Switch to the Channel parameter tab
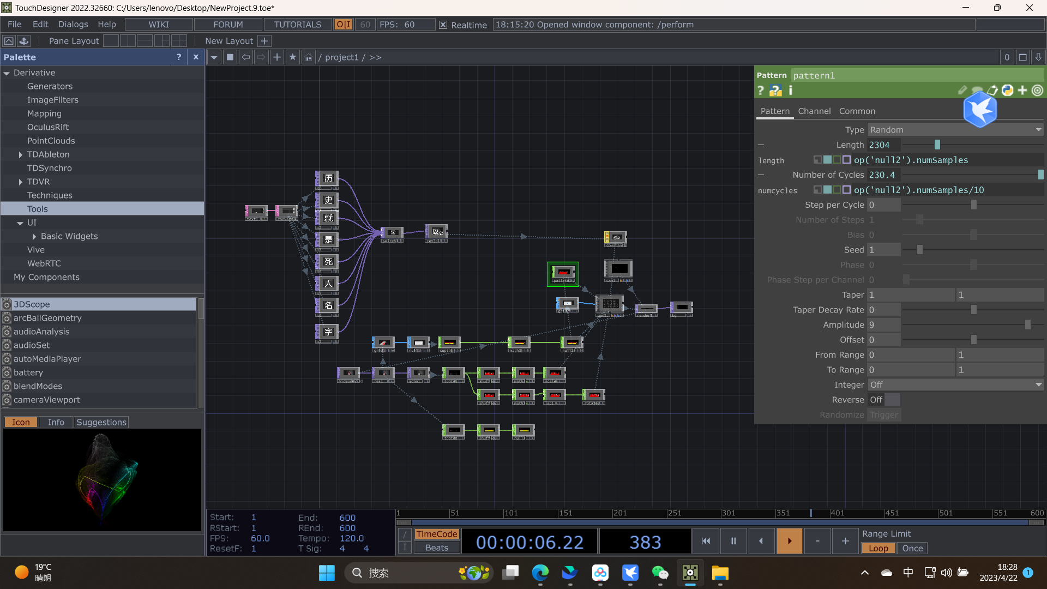 tap(814, 111)
